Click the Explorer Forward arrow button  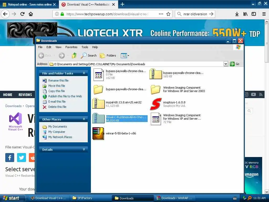(x=62, y=55)
